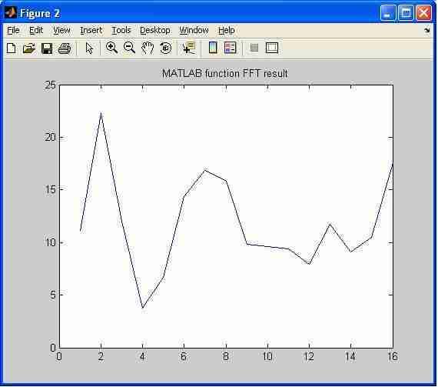
Task: Click the x-axis label 6
Action: click(184, 356)
